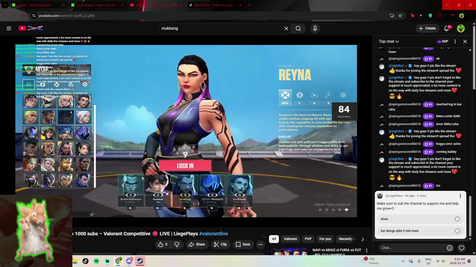Open @LiegePlays poll author avatar
The height and width of the screenshot is (267, 476).
pos(380,196)
